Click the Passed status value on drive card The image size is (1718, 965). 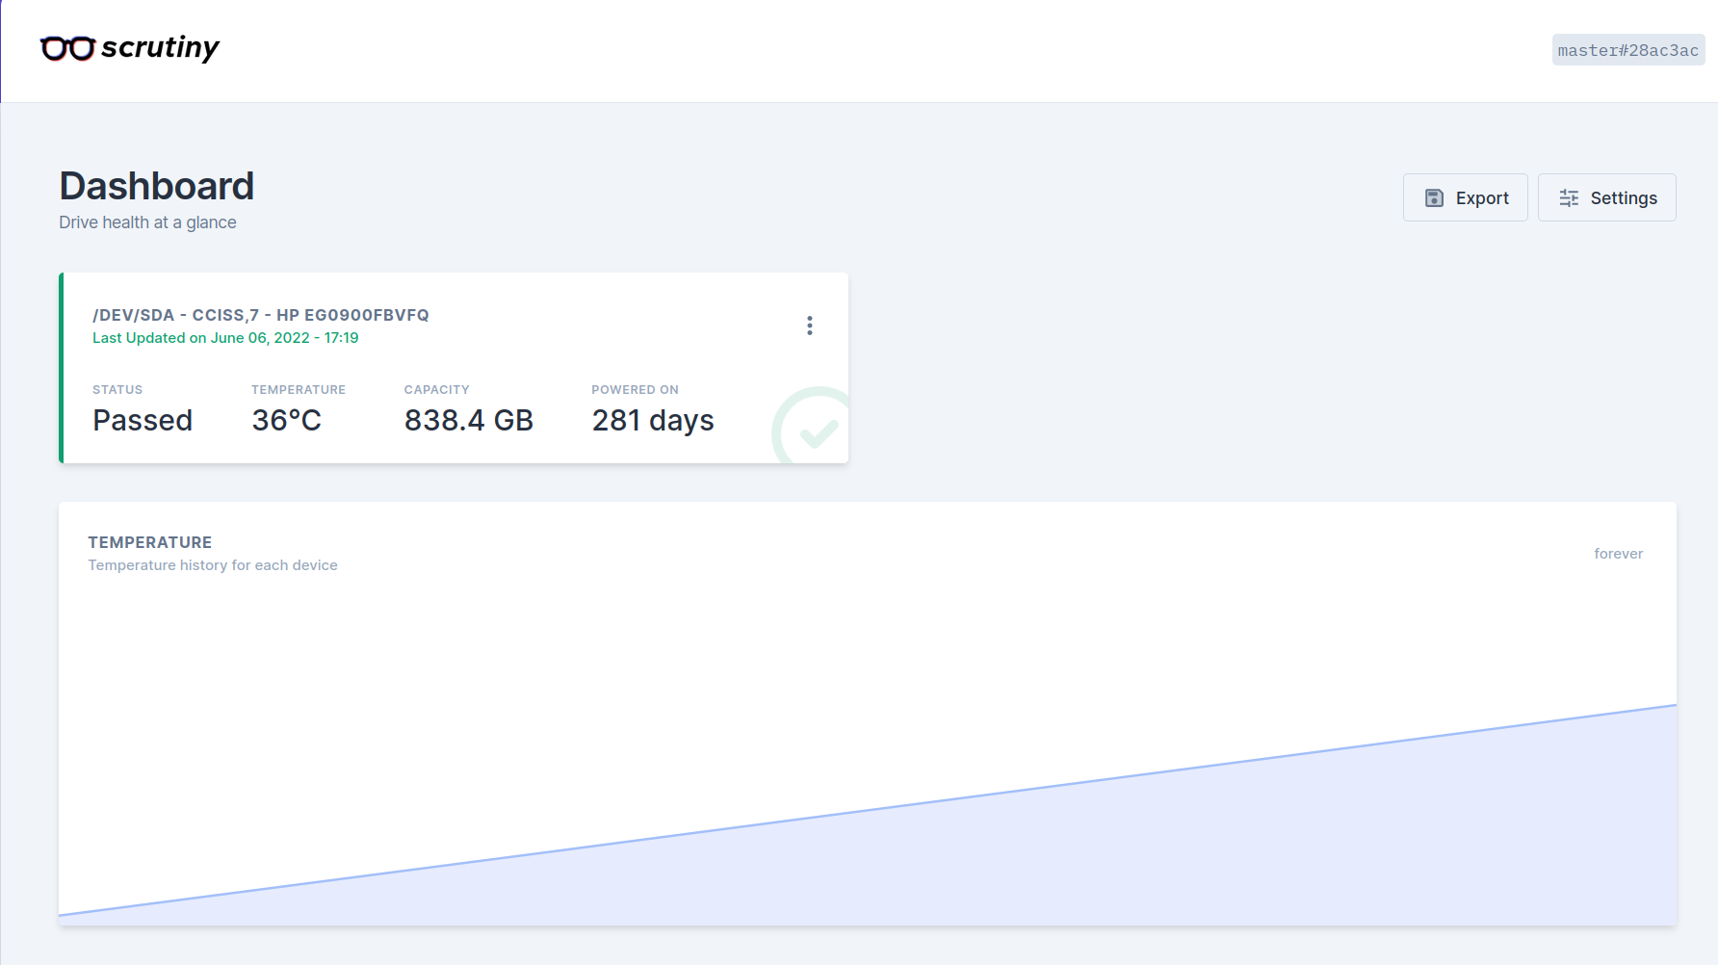(142, 420)
